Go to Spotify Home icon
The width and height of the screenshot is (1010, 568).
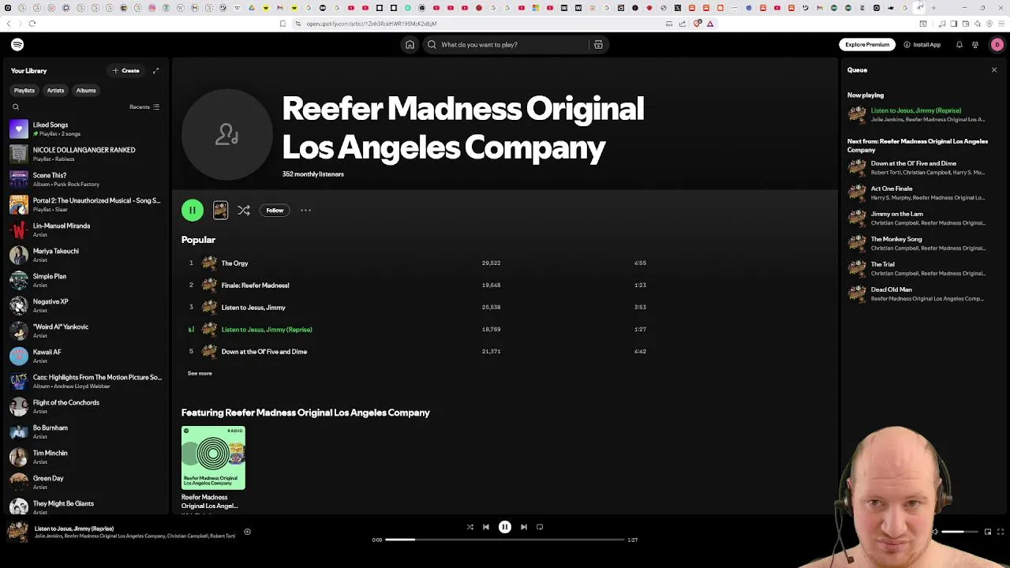pos(410,45)
